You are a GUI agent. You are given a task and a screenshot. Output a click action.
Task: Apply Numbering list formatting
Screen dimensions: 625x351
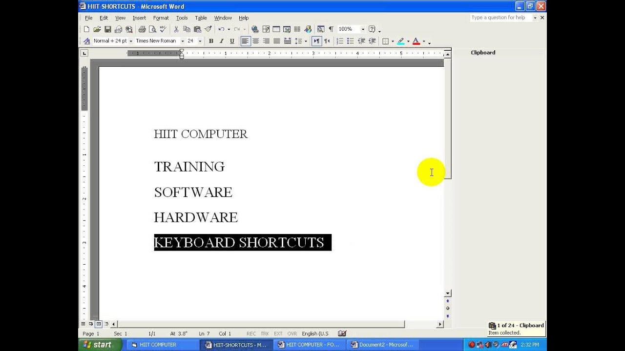point(340,41)
